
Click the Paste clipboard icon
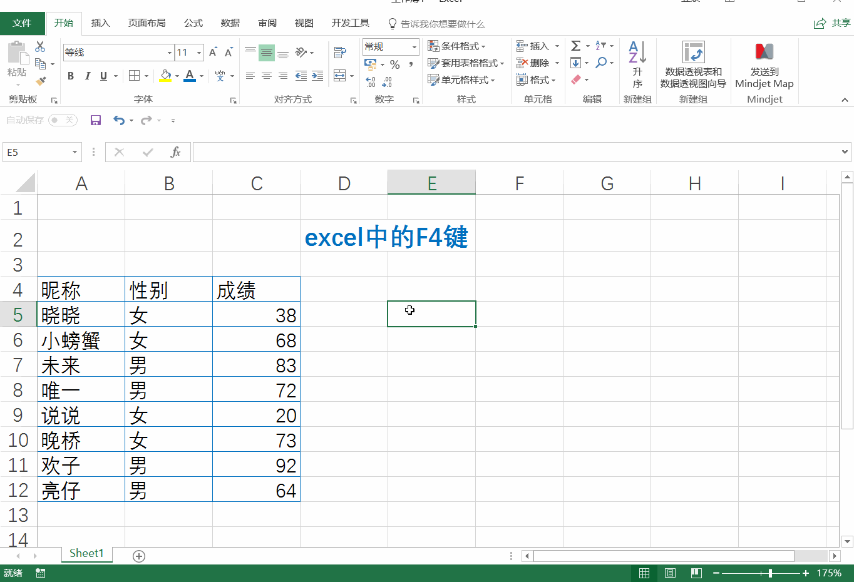[x=17, y=53]
